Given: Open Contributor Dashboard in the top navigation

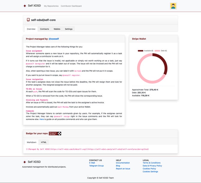Looking at the screenshot, I should point(71,6).
